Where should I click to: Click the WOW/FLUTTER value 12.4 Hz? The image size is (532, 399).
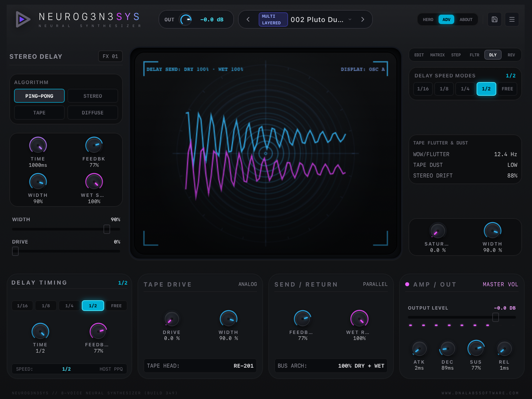(505, 154)
